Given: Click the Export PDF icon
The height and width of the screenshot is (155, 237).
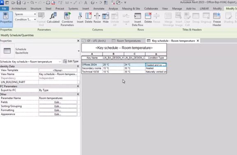Looking at the screenshot, I should [53, 2].
